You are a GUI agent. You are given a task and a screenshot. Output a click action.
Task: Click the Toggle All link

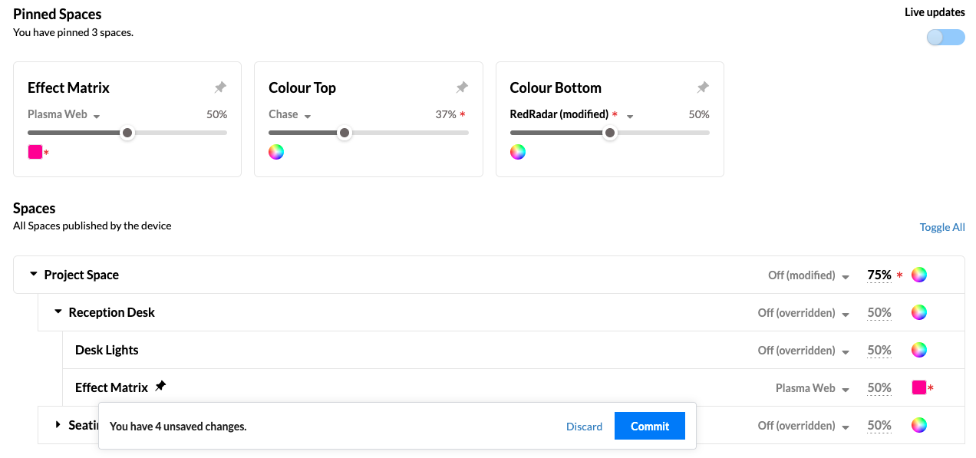pos(942,227)
